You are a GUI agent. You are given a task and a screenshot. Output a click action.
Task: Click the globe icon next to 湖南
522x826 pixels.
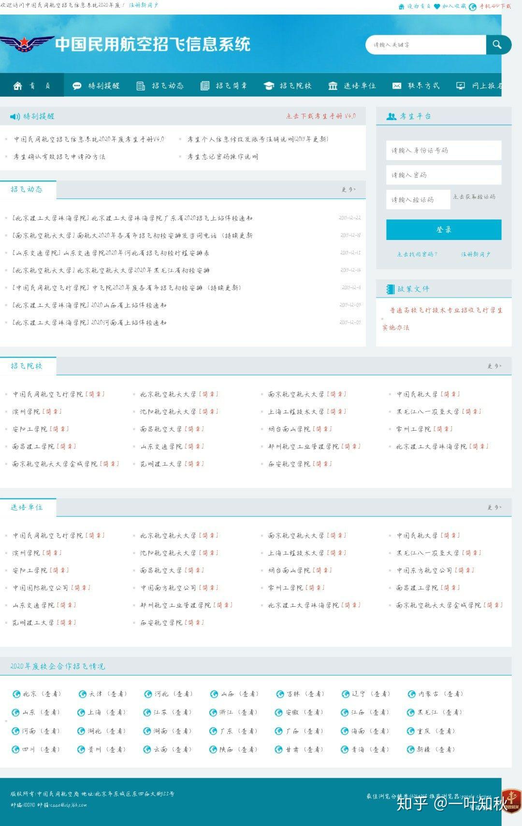coord(147,731)
